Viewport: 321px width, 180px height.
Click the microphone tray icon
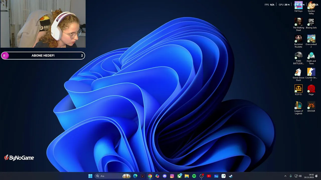291,176
